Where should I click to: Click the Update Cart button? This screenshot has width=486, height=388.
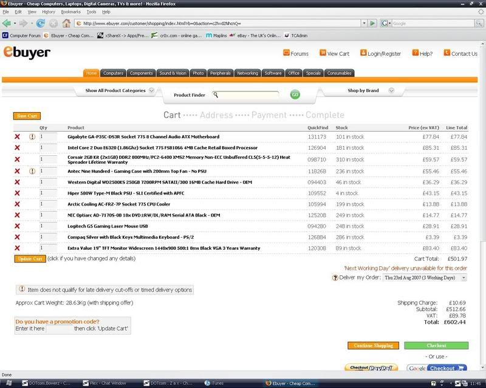(30, 259)
